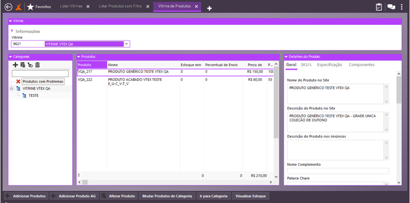Screen dimensions: 410x203
Task: Click Mudar Produtos de Categoria button
Action: 167,196
